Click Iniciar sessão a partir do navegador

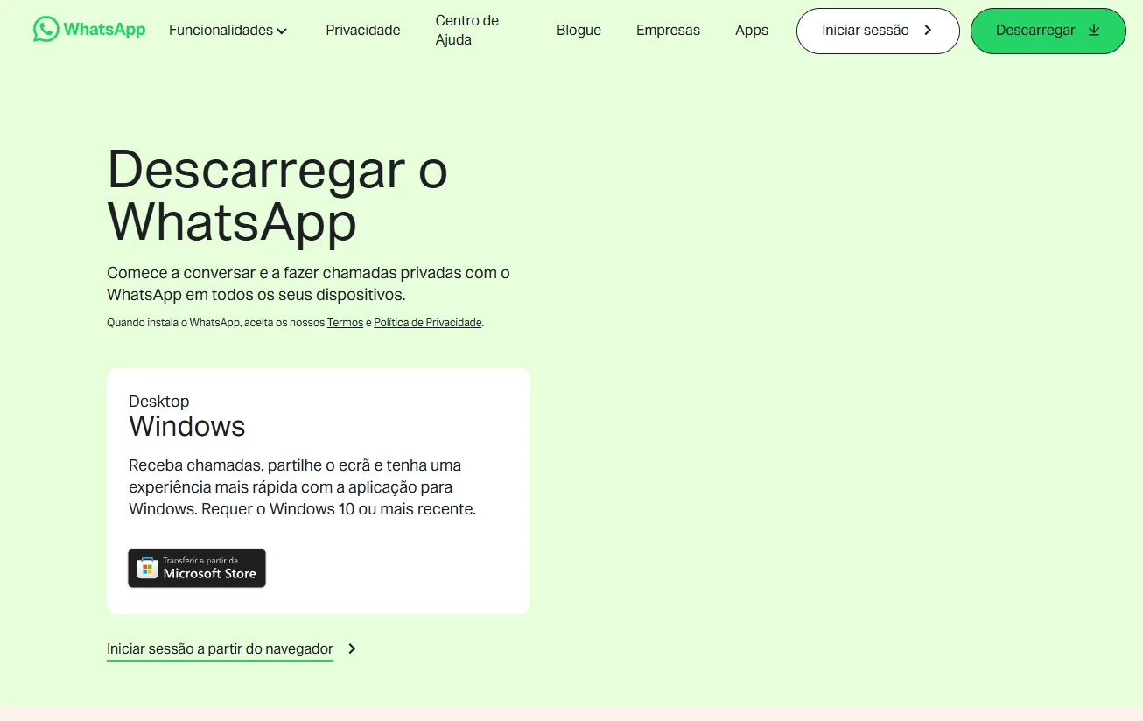point(219,648)
